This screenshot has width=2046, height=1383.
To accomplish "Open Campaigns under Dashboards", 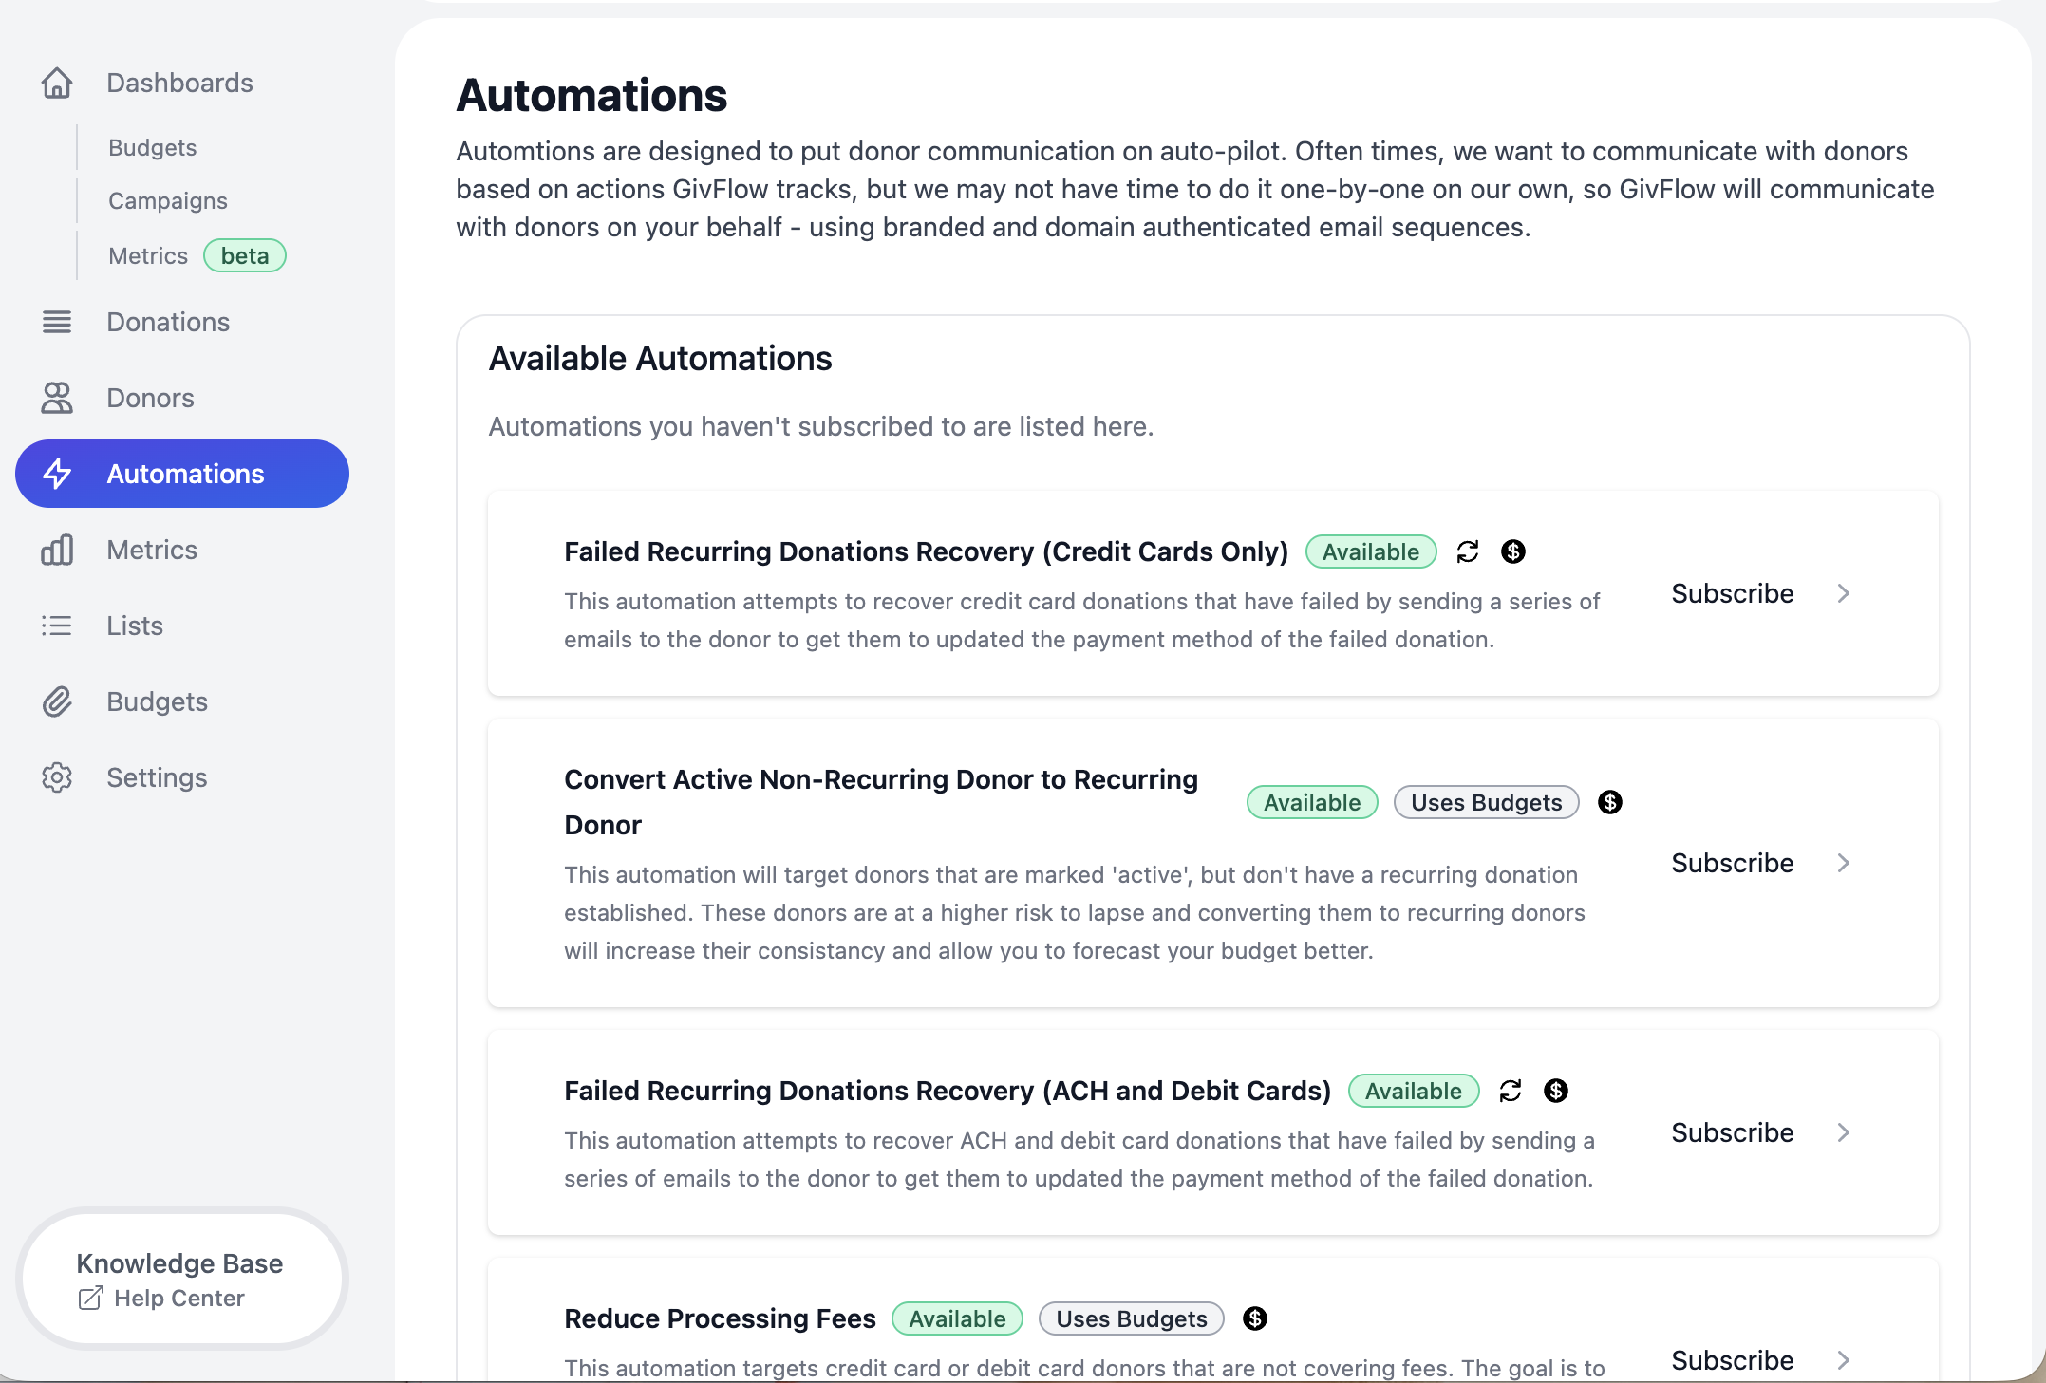I will [168, 201].
